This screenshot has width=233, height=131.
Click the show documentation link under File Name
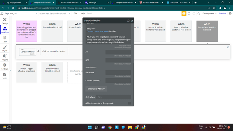coord(123,76)
